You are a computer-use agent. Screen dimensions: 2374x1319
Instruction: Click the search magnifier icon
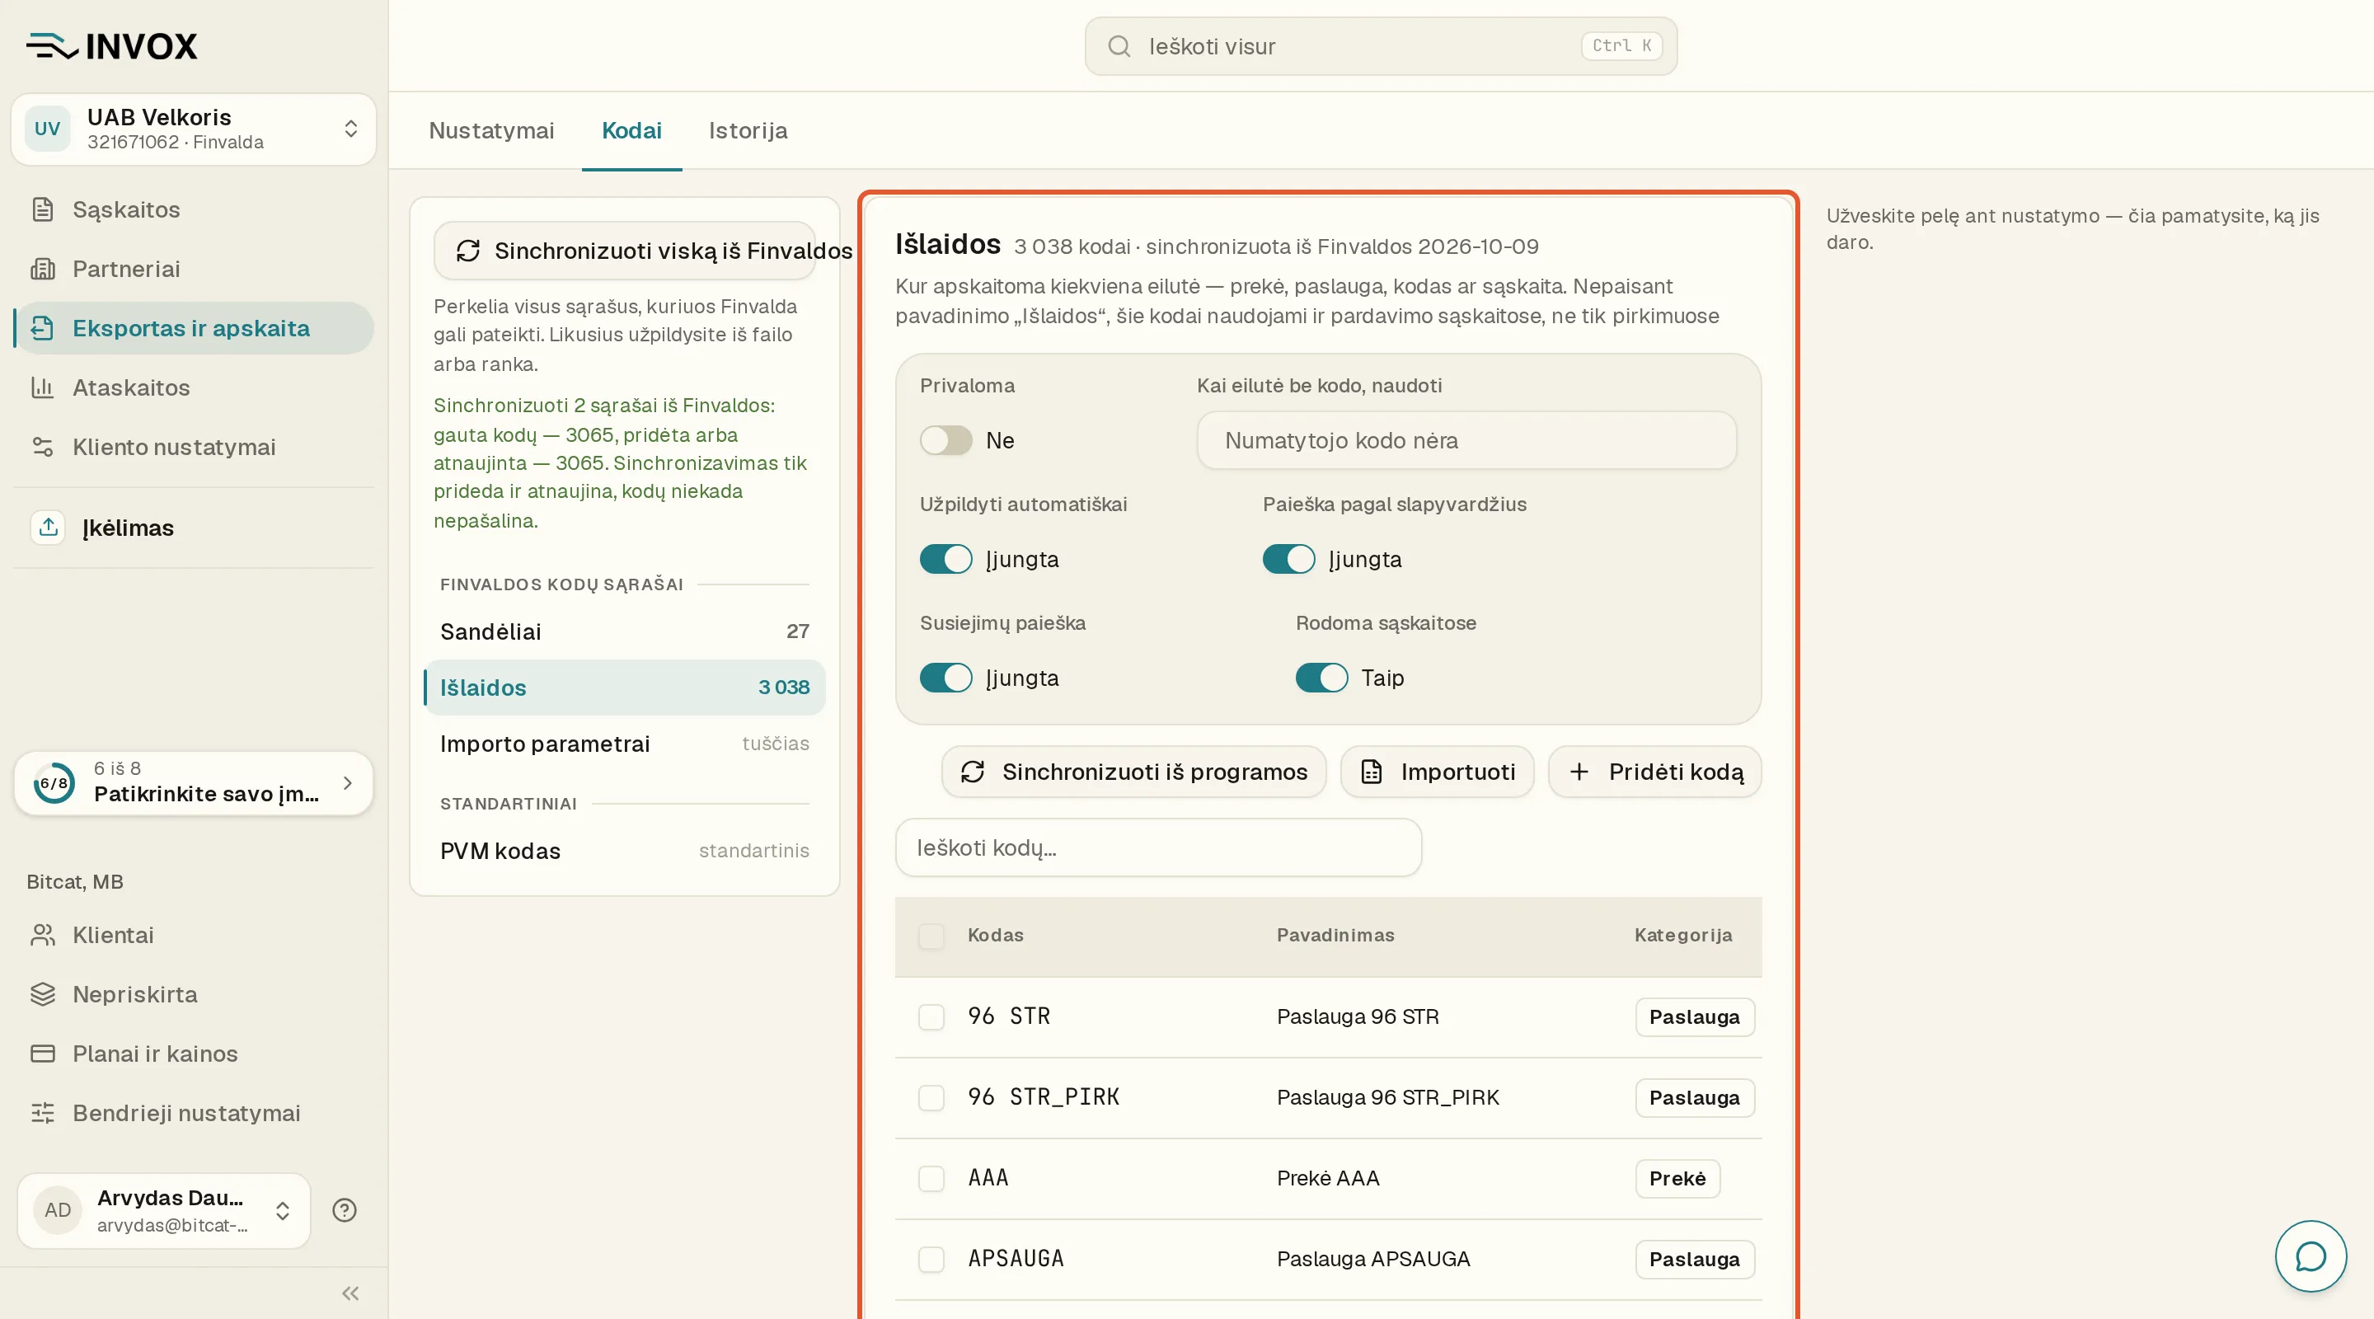[x=1119, y=46]
